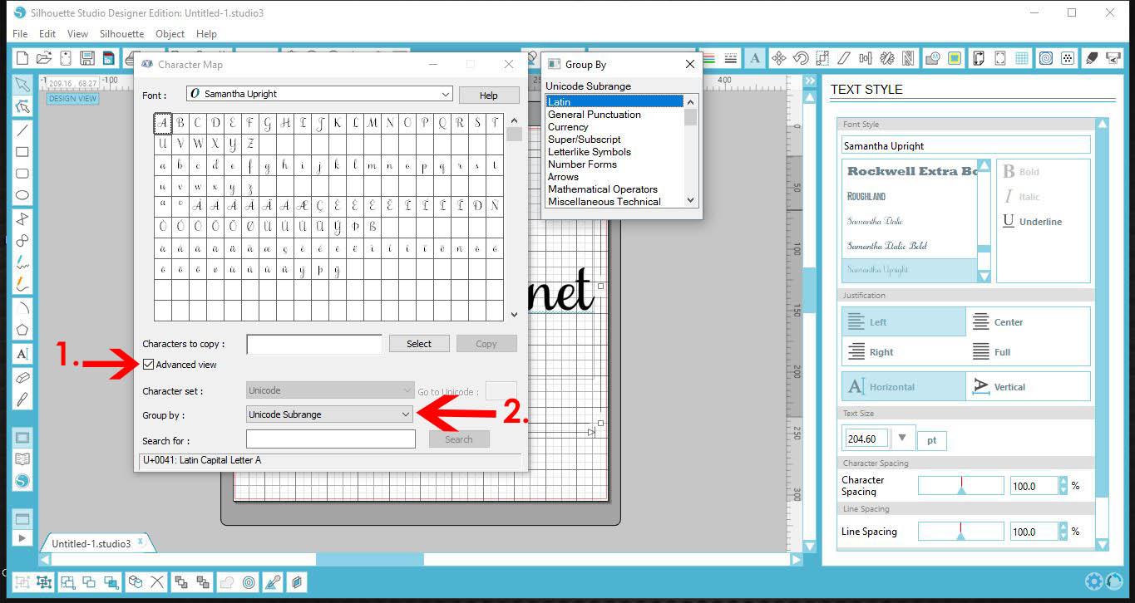Select General Punctuation in Group By list

tap(614, 115)
